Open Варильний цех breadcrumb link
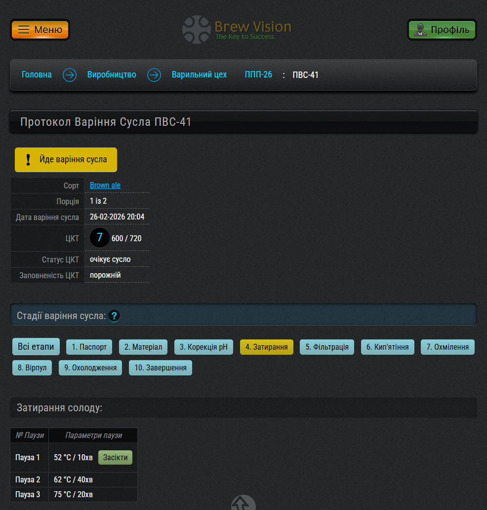 point(199,75)
